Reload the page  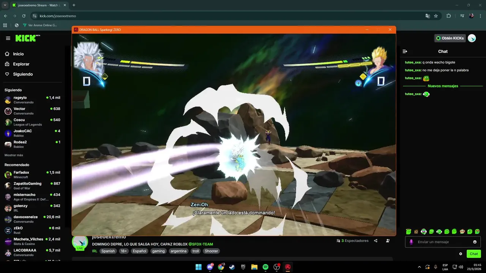24,16
